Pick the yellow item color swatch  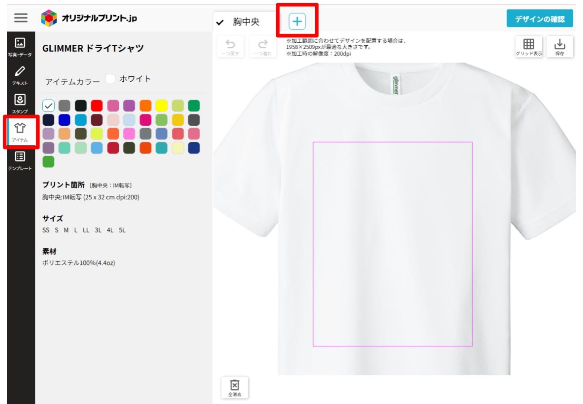pos(161,105)
